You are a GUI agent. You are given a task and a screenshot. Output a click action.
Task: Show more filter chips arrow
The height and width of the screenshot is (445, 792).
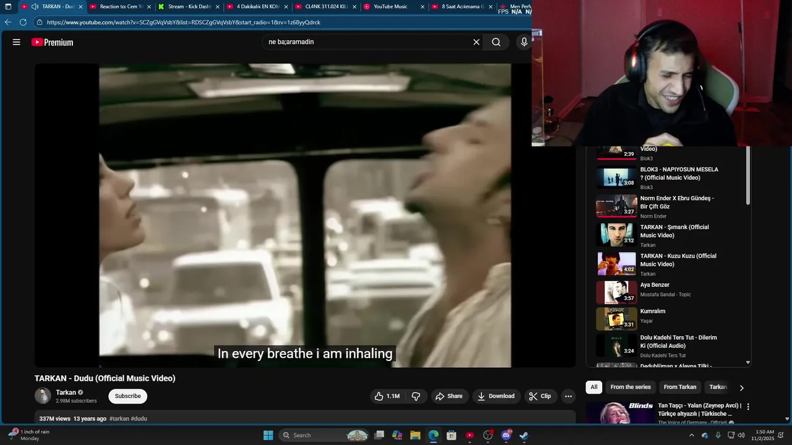[x=741, y=388]
